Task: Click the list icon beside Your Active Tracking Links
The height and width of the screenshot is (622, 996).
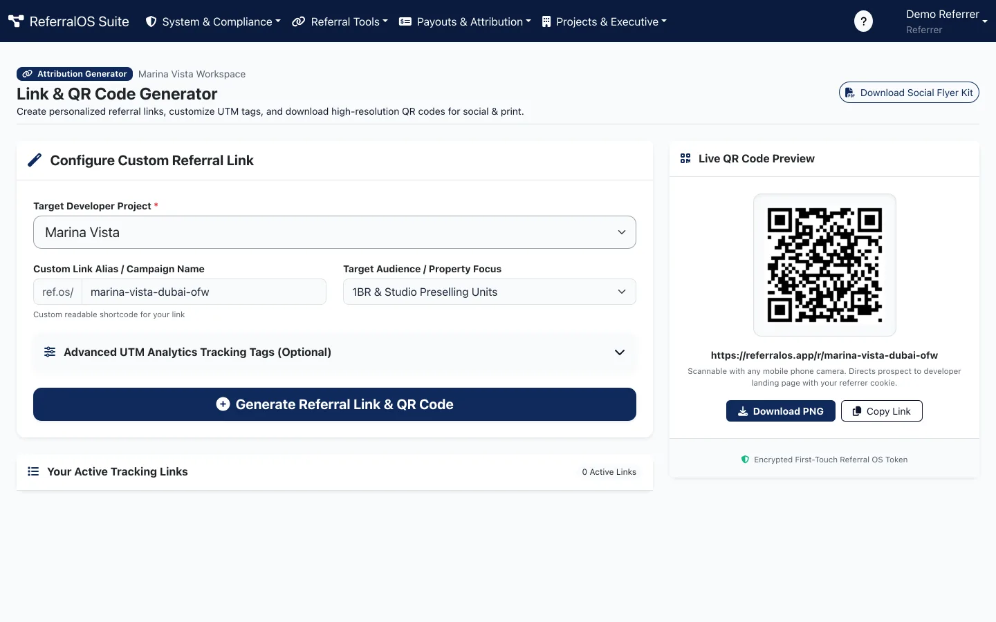Action: coord(33,471)
